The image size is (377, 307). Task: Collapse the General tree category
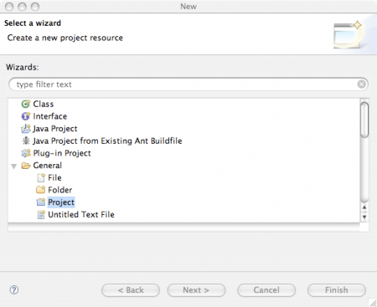click(x=13, y=166)
